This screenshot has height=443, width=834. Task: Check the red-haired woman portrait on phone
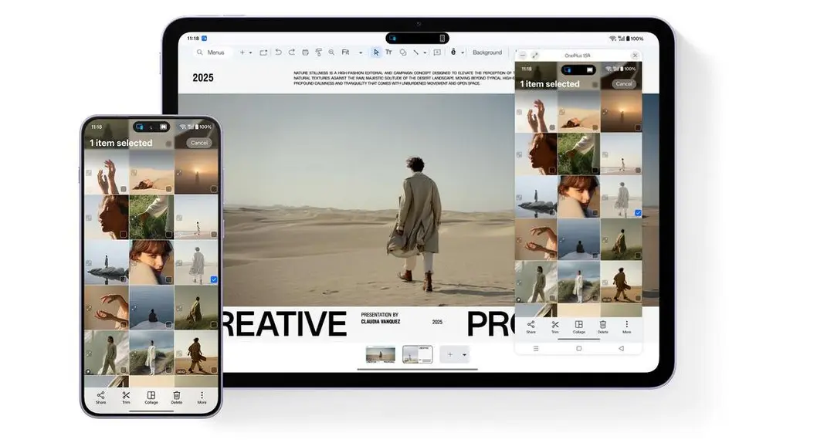pyautogui.click(x=168, y=279)
